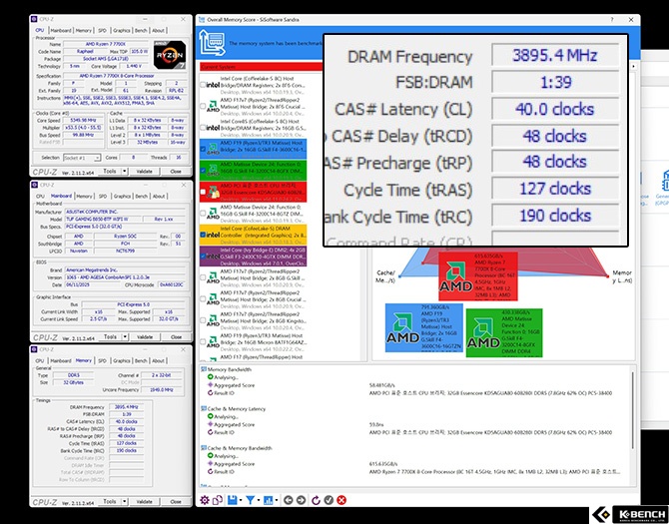Click the question mark help button in Sandra title bar
Viewport: 669px width, 524px height.
point(612,20)
